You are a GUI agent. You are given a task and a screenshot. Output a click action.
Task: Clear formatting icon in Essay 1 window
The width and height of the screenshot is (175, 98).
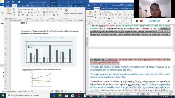pos(39,12)
